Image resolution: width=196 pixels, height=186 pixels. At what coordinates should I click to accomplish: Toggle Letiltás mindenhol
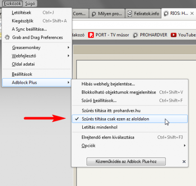[130, 127]
